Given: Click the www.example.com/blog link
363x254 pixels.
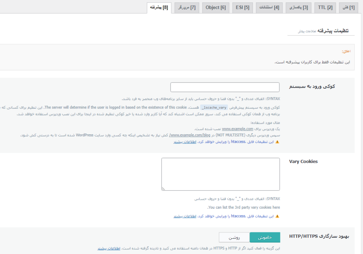Looking at the screenshot, I should (184, 135).
